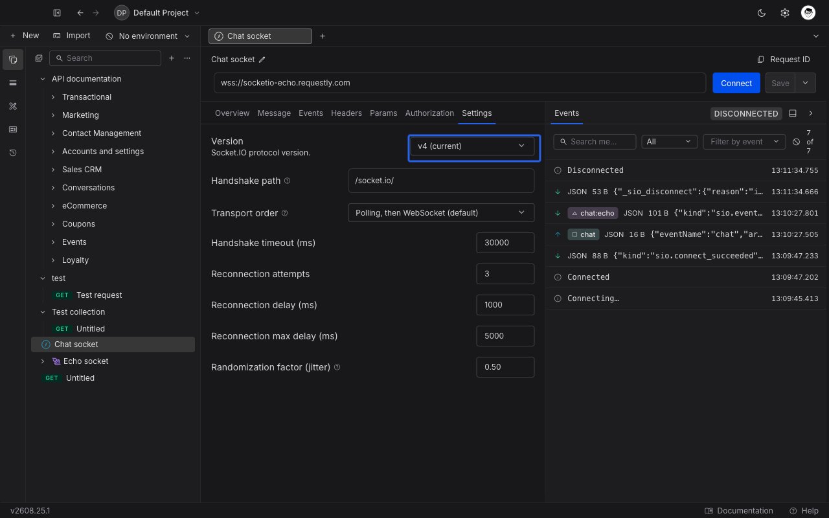Click the New button
This screenshot has height=518, width=829.
pyautogui.click(x=25, y=36)
